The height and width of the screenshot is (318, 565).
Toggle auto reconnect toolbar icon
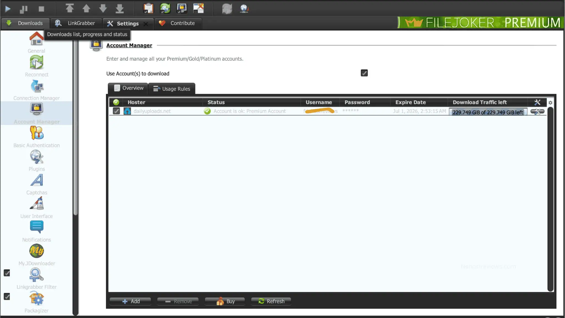tap(165, 8)
